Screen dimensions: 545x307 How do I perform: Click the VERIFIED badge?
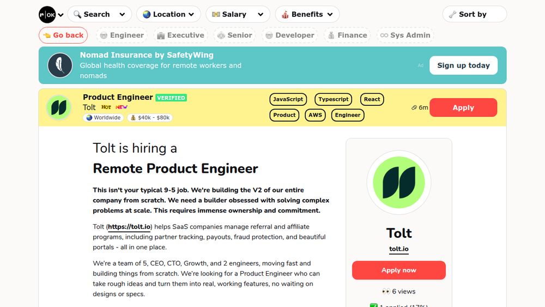[x=171, y=98]
